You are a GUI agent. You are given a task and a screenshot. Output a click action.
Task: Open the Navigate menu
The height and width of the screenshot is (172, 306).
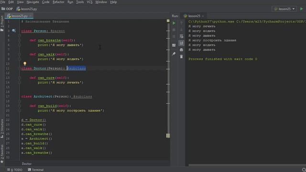click(x=33, y=2)
